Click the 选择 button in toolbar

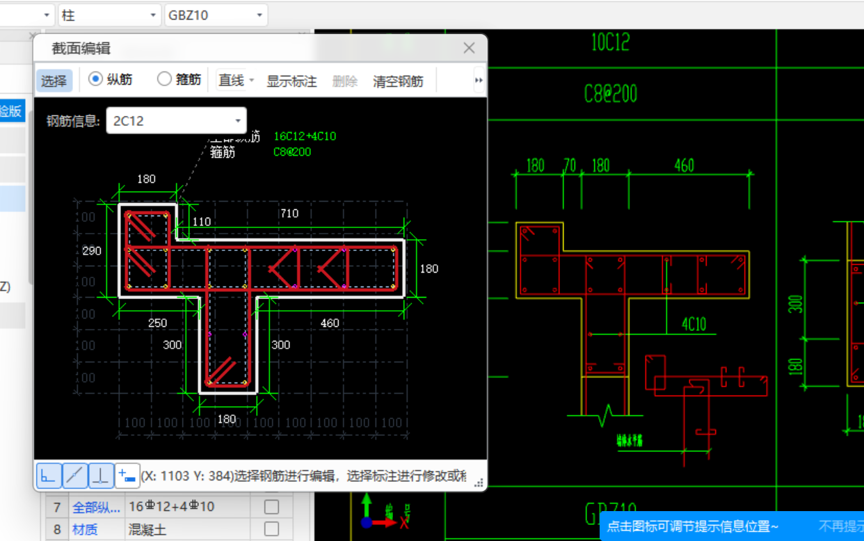tap(54, 81)
